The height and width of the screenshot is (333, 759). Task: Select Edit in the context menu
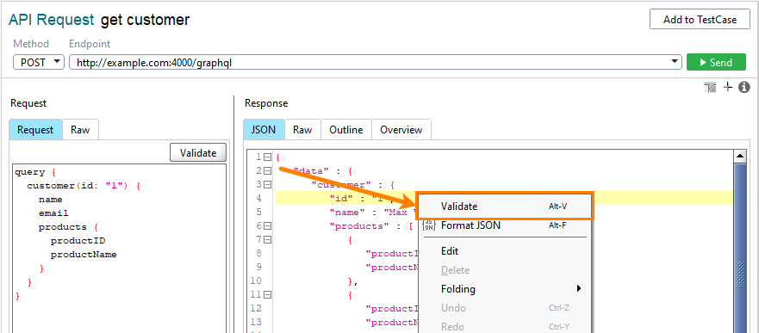pos(450,251)
